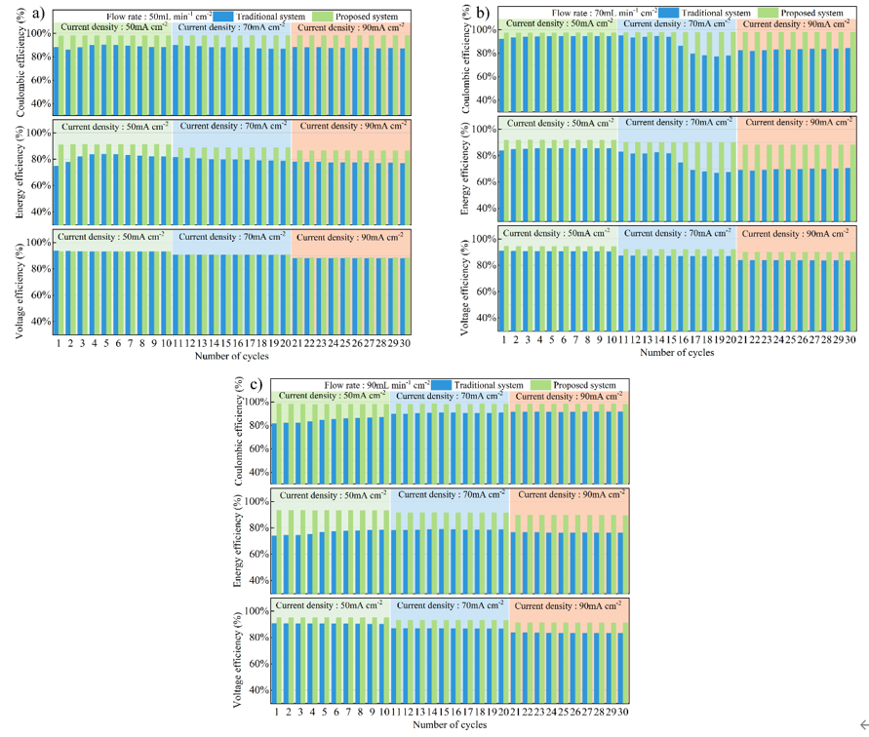The width and height of the screenshot is (869, 737).
Task: Click "Current density : 70mA" in panel c Energy chart
Action: click(452, 494)
